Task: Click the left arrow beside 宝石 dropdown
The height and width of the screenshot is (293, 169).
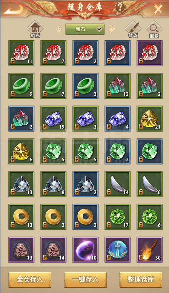Action: (59, 29)
